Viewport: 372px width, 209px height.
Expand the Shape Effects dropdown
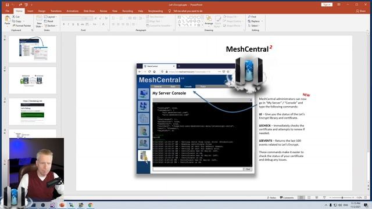point(232,26)
